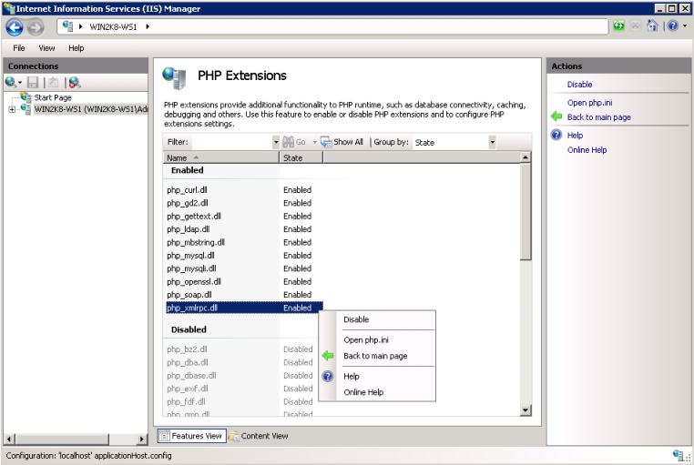Viewport: 694px width, 465px height.
Task: Click Disable link in the Actions pane
Action: [579, 85]
